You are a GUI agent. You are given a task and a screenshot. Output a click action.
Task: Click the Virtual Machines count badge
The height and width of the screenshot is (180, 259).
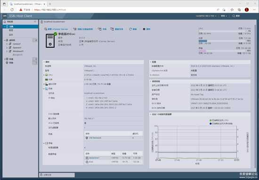(x=35, y=40)
